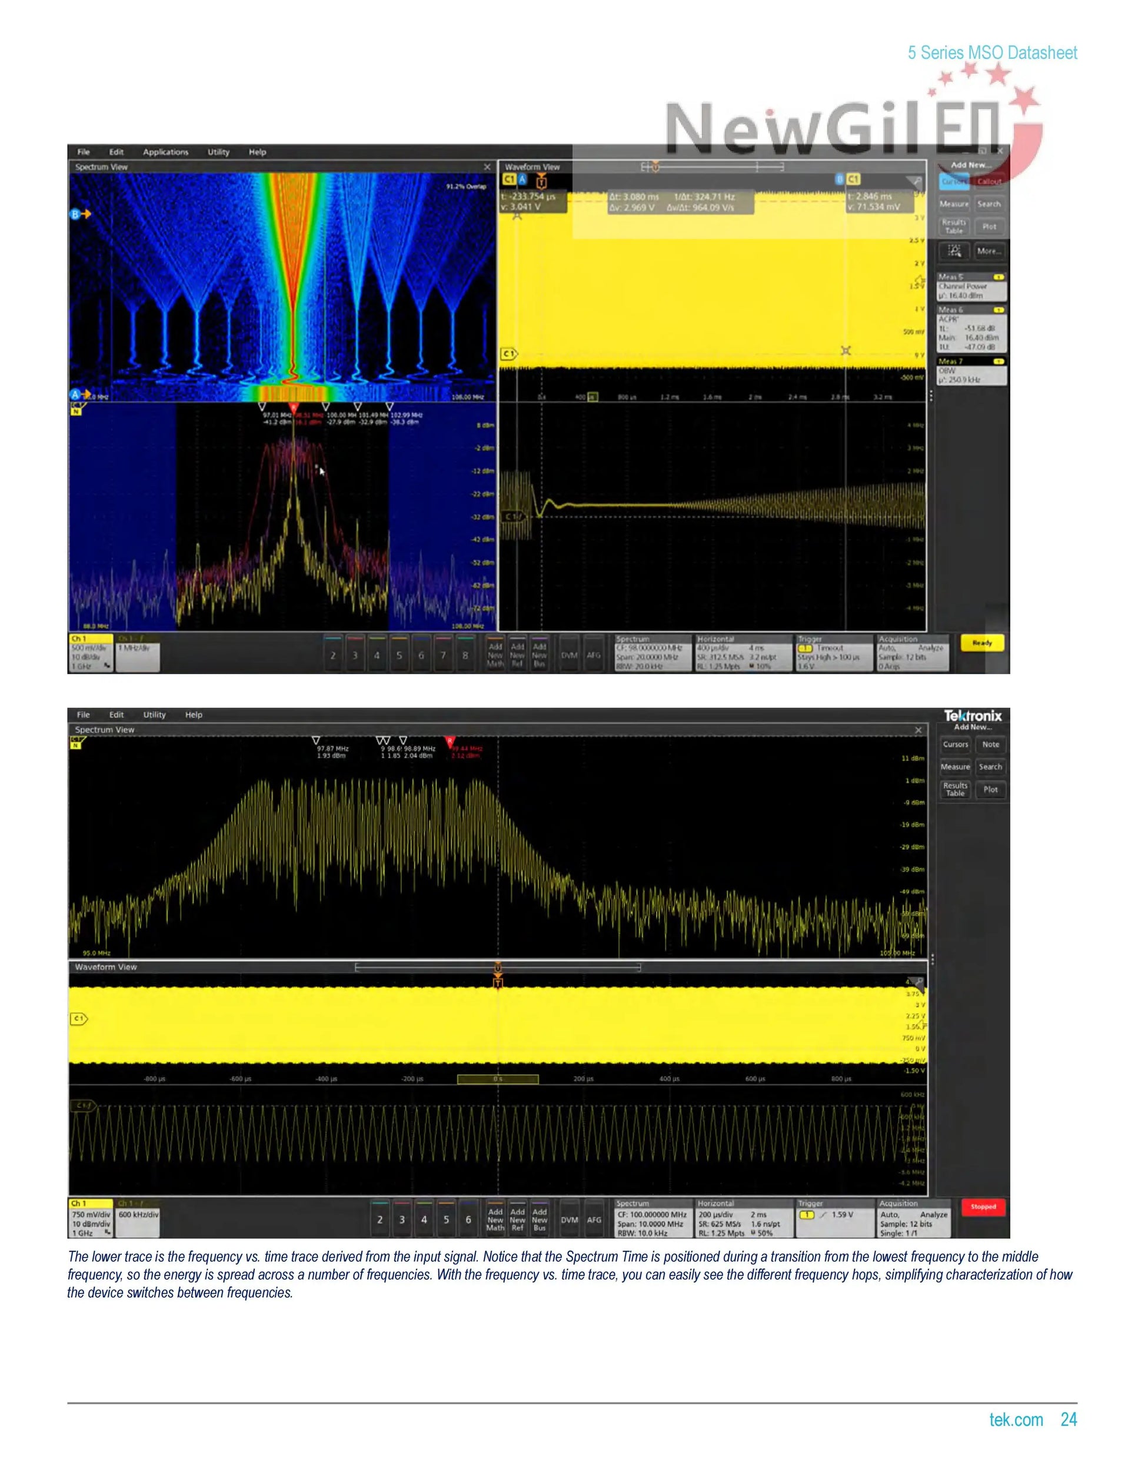
Task: Open the More... measurement options
Action: pyautogui.click(x=989, y=251)
